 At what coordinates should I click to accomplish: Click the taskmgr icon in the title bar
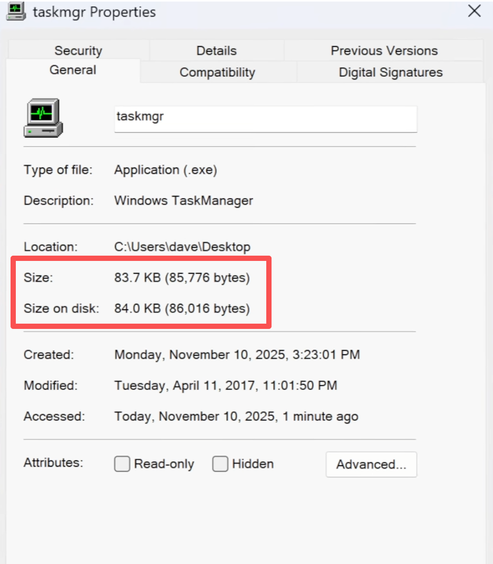(x=16, y=11)
